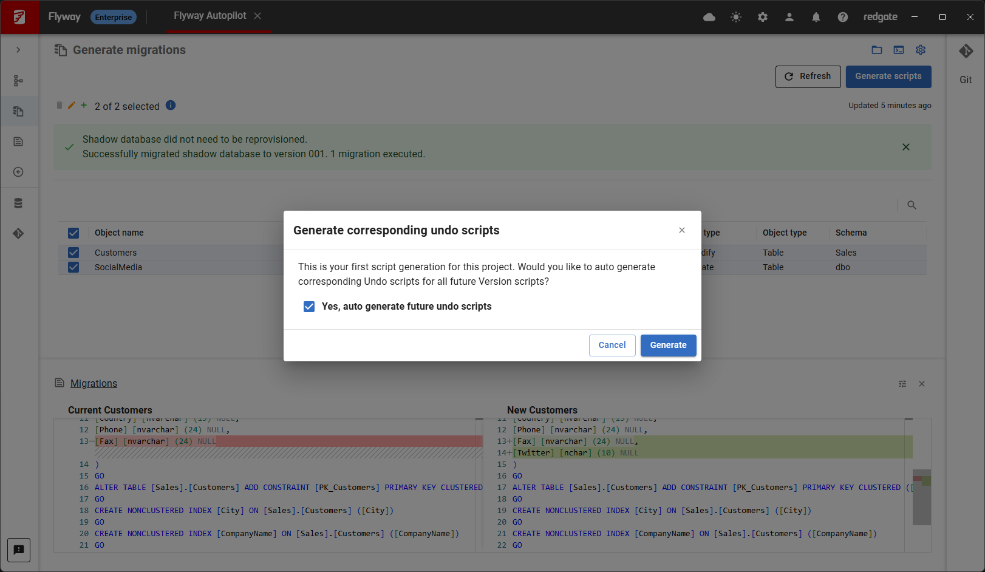The image size is (985, 572).
Task: Open the cloud connection icon
Action: coord(709,17)
